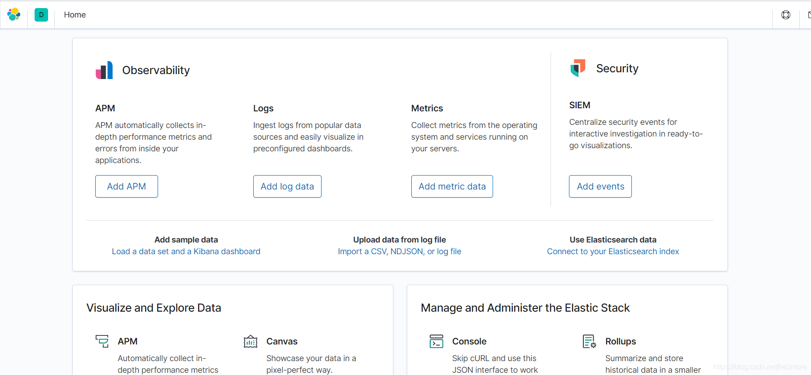811x375 pixels.
Task: Click the Canvas easel icon
Action: point(251,341)
